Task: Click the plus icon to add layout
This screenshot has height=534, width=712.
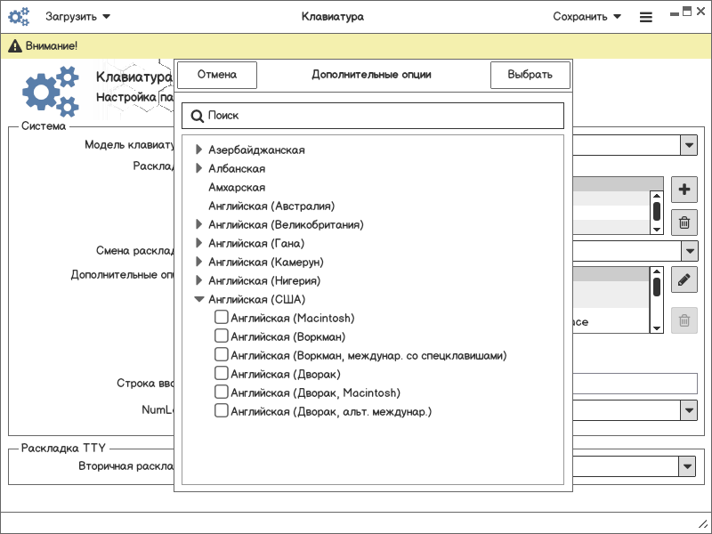Action: [684, 190]
